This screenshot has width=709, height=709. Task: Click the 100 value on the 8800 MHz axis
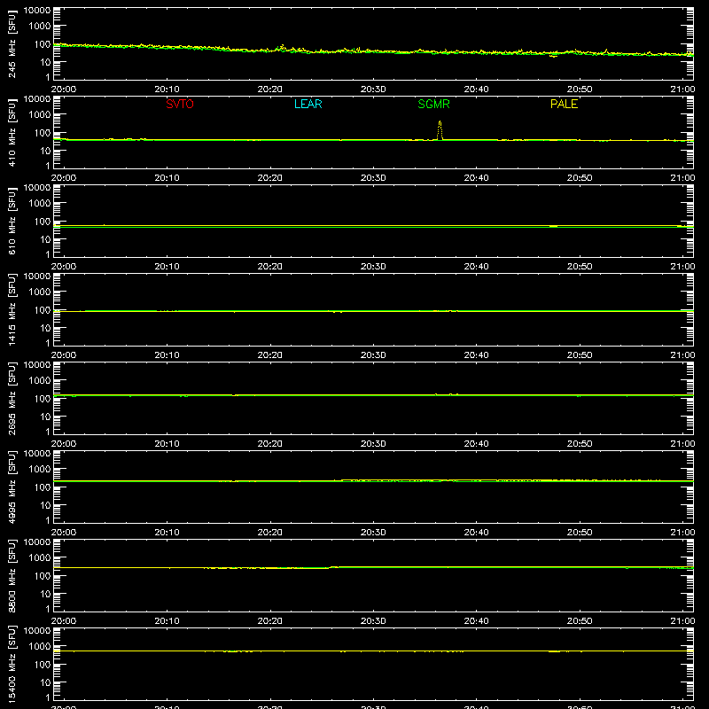[43, 576]
